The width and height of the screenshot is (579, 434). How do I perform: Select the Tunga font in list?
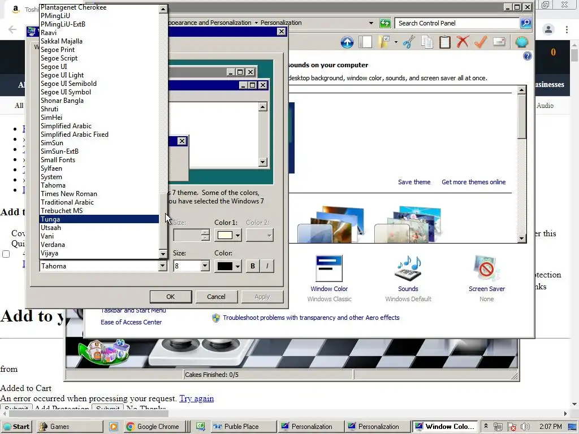[99, 219]
